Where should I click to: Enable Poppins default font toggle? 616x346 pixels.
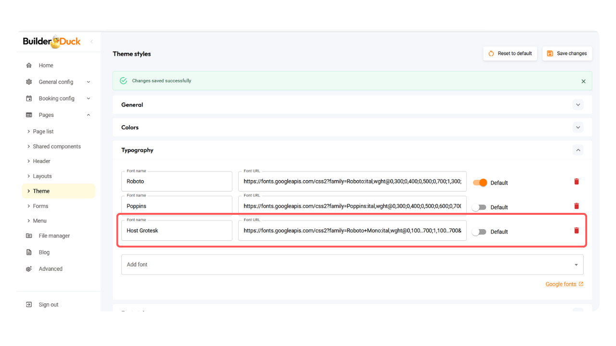tap(479, 207)
